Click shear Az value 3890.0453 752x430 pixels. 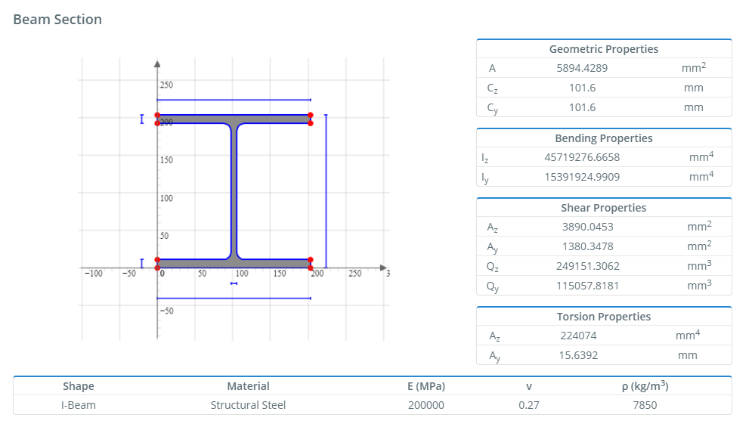(x=587, y=227)
